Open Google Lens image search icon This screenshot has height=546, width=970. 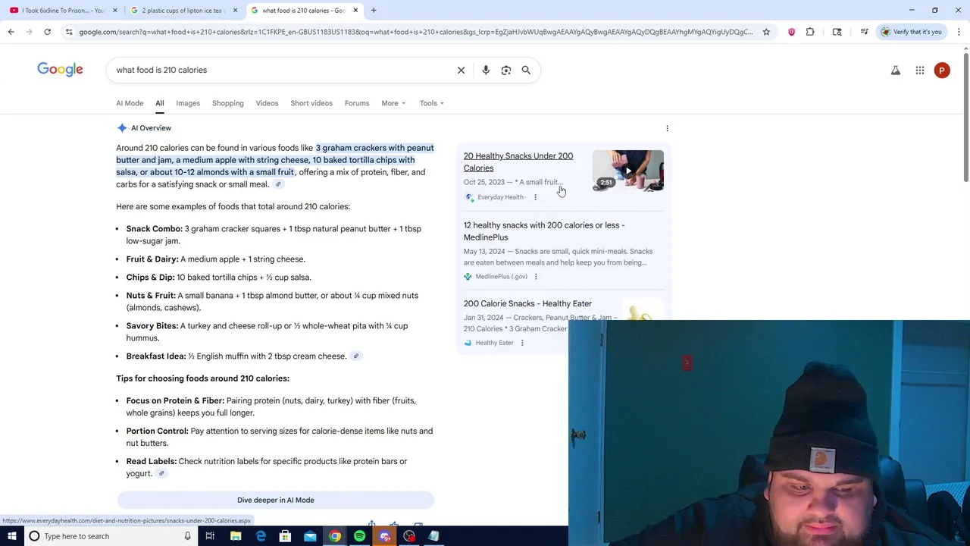(x=506, y=70)
